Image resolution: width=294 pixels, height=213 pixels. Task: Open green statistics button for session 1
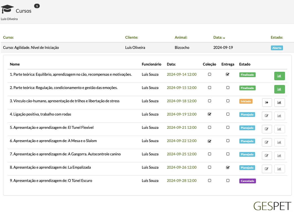[x=279, y=76]
